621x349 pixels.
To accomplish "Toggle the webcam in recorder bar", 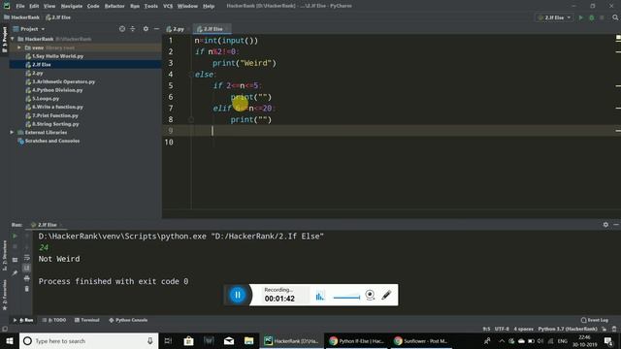I will (x=370, y=295).
